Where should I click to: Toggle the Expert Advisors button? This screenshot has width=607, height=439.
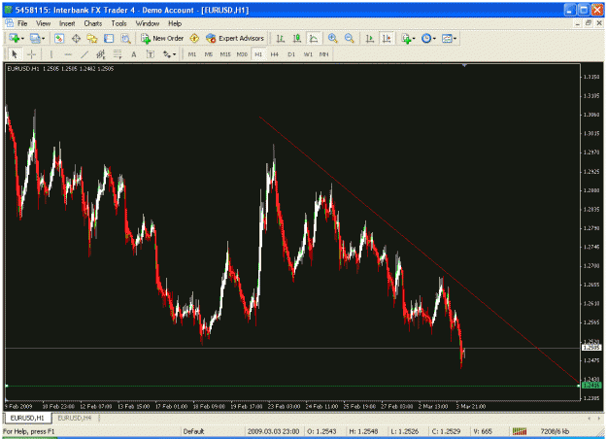235,38
